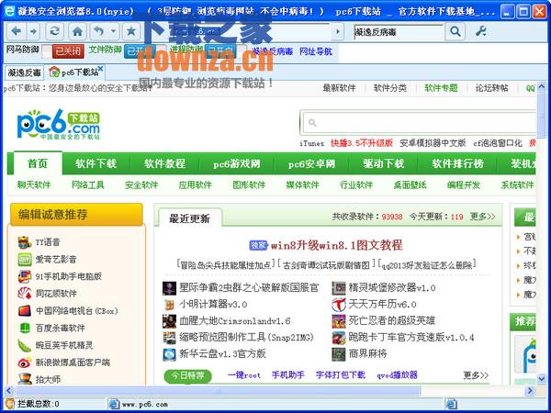Click the 91手机助手电脑版 icon

coord(25,276)
